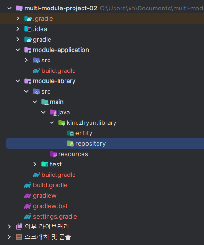Click the 스크래치 및 콘솔 icon
This screenshot has width=204, height=245.
coord(19,237)
